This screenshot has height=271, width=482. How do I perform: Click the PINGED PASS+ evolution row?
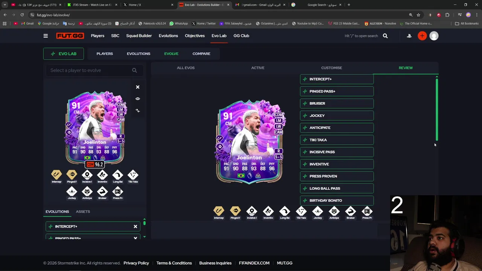[337, 91]
